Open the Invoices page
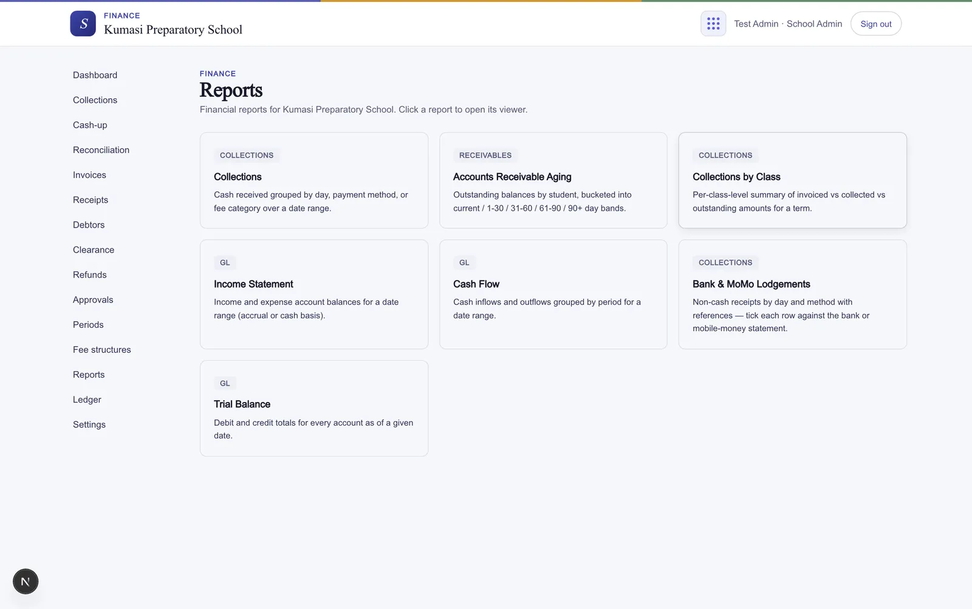This screenshot has height=609, width=972. point(89,175)
